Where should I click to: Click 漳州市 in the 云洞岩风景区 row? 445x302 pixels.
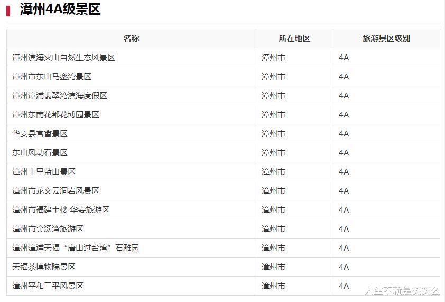pyautogui.click(x=273, y=190)
